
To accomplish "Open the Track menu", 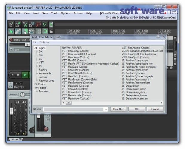I will click(54, 13).
